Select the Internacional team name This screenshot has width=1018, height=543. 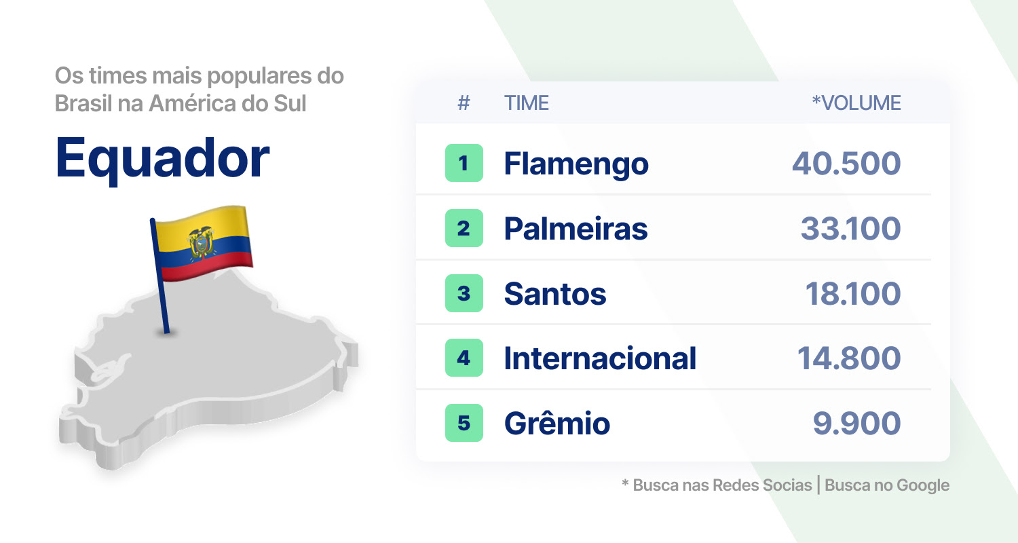point(600,358)
